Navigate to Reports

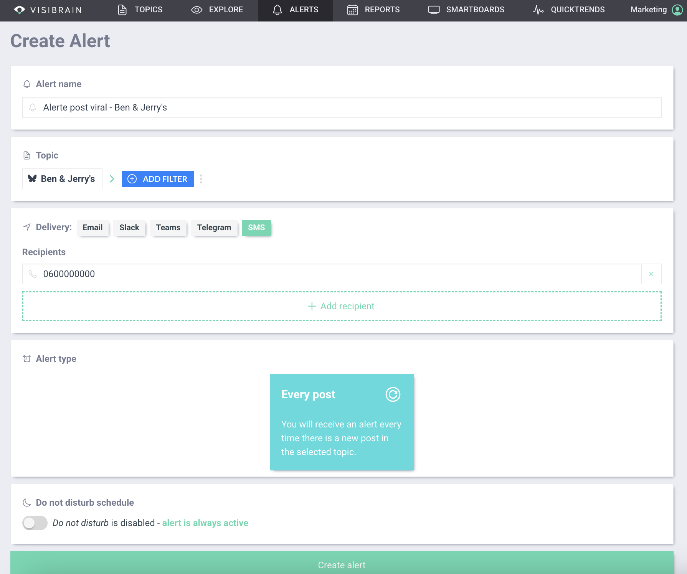point(373,10)
